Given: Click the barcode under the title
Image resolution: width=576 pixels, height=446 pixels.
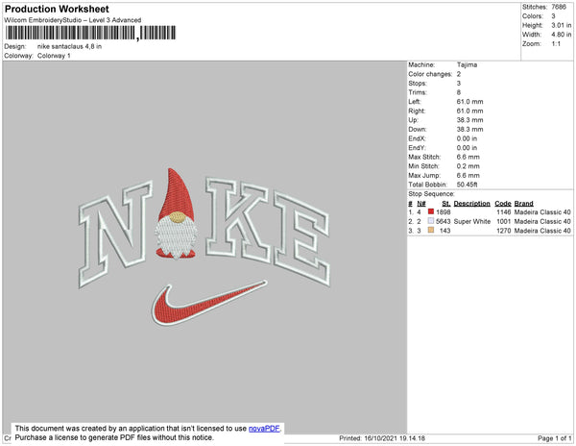Looking at the screenshot, I should pyautogui.click(x=91, y=33).
